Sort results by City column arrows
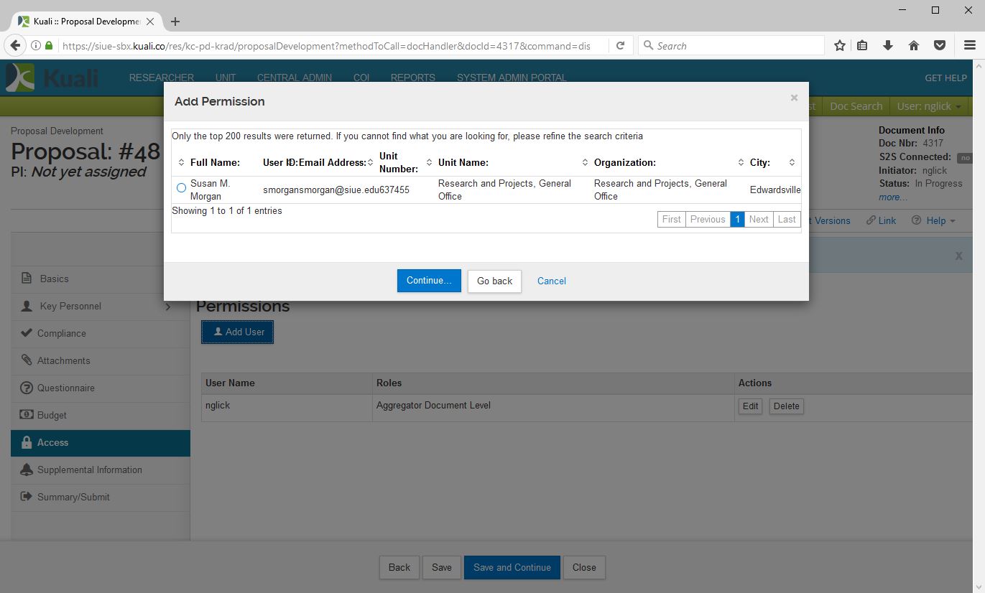Viewport: 985px width, 593px height. pyautogui.click(x=792, y=163)
